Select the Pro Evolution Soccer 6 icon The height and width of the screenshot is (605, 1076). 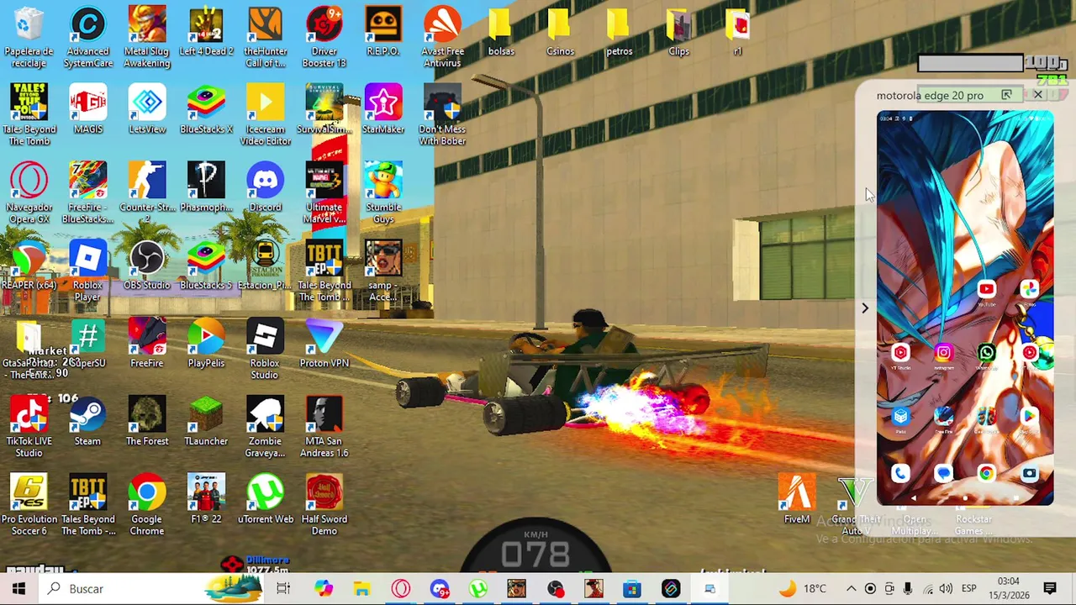(x=29, y=505)
